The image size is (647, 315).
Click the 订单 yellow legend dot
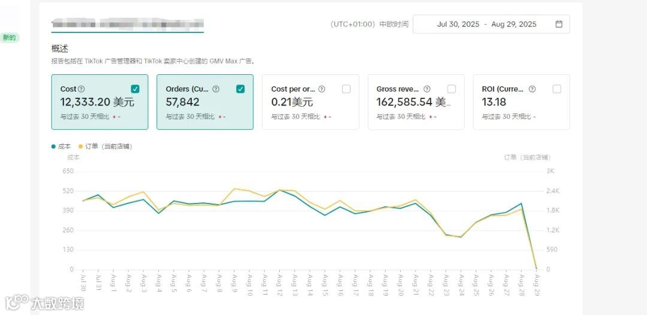point(80,146)
